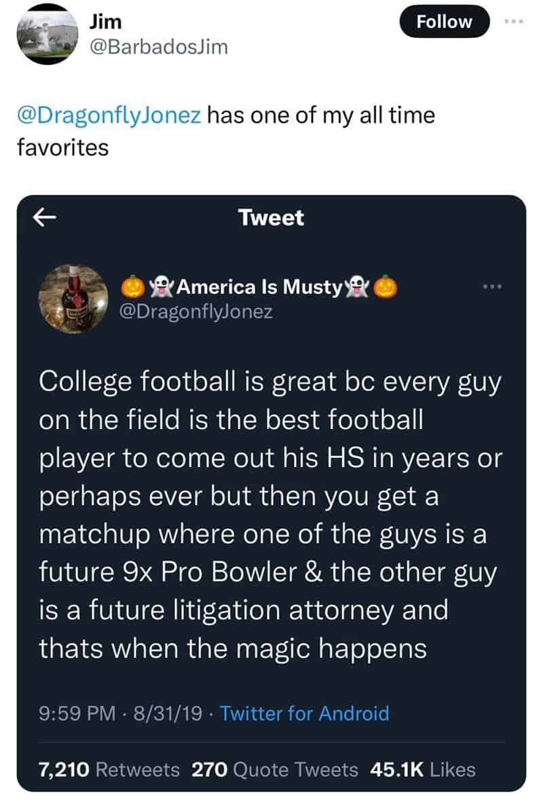This screenshot has height=803, width=543.
Task: Click the Tweet header title
Action: click(x=271, y=218)
